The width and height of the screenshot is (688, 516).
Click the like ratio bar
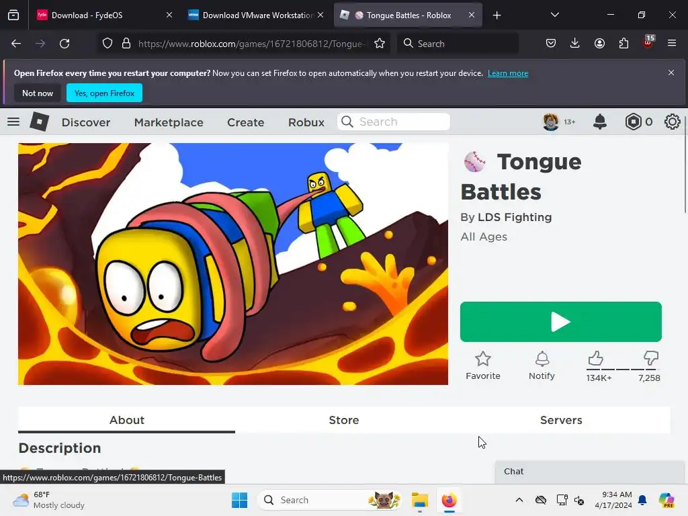[623, 370]
